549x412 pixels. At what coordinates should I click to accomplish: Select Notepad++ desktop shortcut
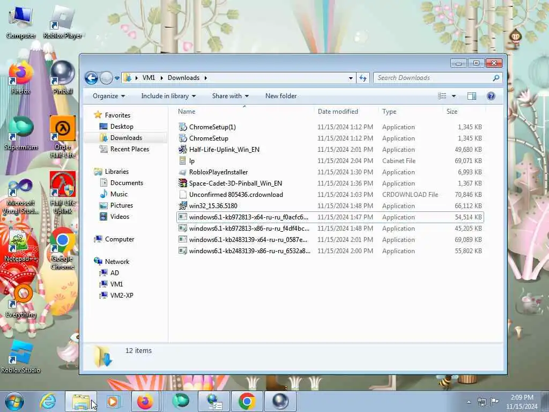(21, 245)
